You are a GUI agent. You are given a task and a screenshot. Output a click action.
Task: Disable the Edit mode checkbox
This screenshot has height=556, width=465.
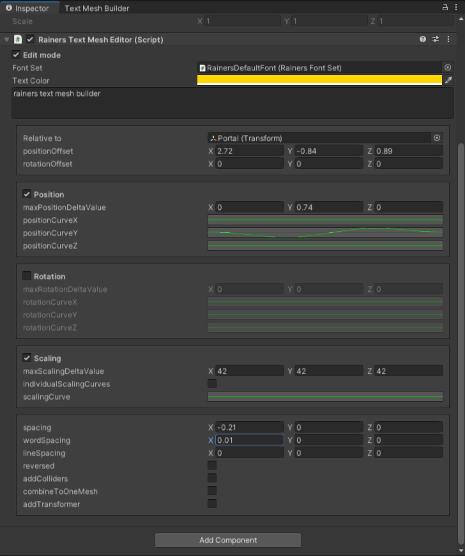coord(16,54)
